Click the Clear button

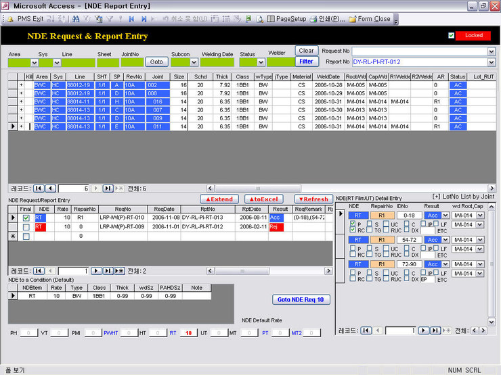pyautogui.click(x=306, y=51)
